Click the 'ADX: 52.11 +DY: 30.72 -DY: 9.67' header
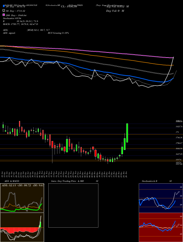Screen dimensions: 183x242 22,185
